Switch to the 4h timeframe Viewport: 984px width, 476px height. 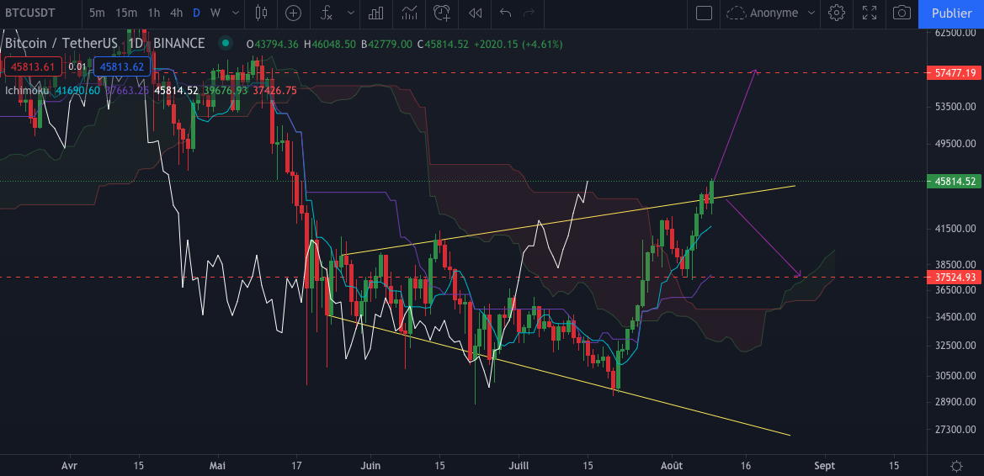[x=176, y=13]
